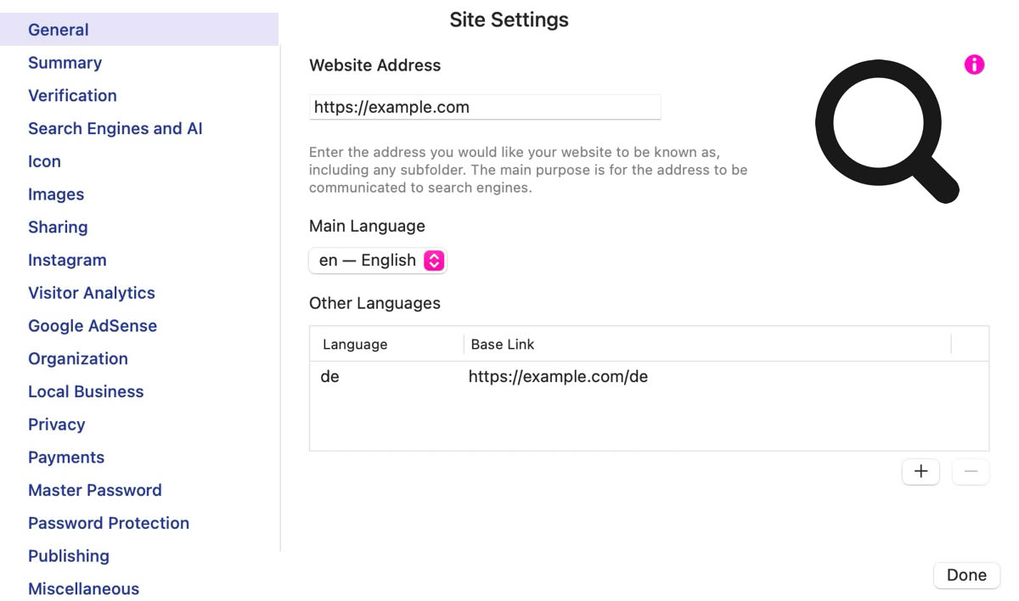Click the Language column header
The image size is (1019, 601).
click(355, 345)
